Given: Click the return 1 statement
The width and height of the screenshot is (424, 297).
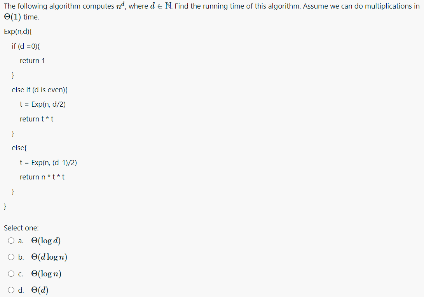Looking at the screenshot, I should [32, 60].
